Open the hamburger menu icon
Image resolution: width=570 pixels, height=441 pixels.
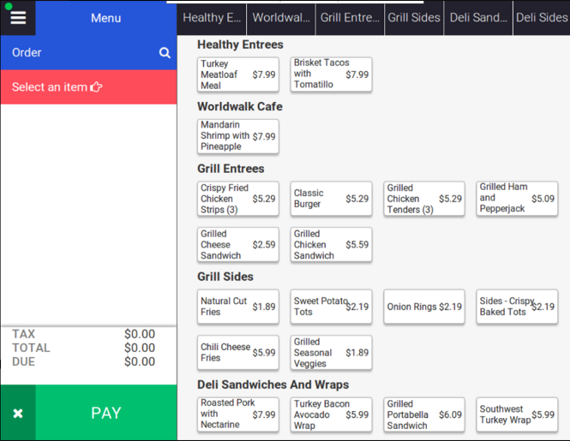[18, 18]
